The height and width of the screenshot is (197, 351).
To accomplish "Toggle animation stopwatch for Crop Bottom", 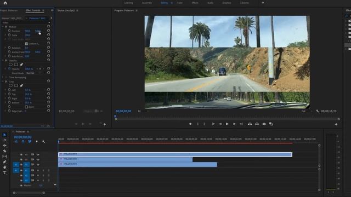I will coord(9,102).
